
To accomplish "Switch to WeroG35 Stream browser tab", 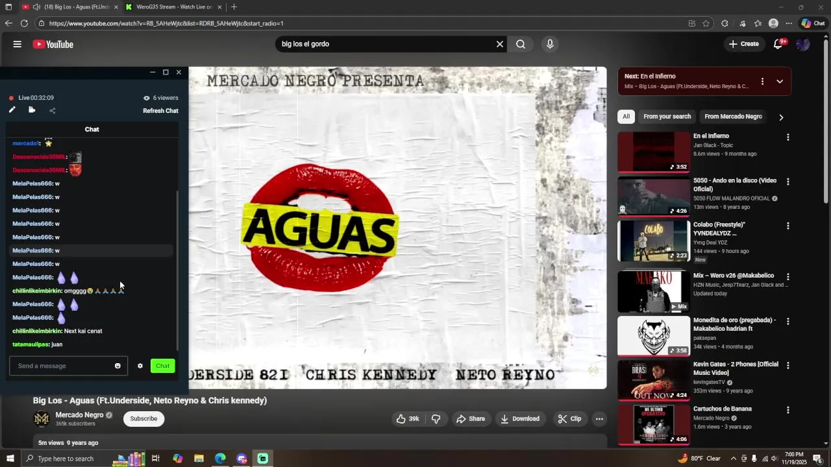I will 173,7.
